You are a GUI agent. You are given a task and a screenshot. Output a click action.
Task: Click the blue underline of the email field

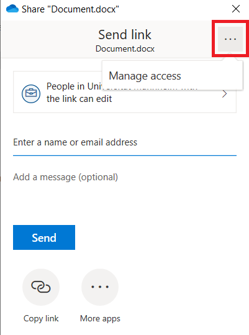pos(125,155)
